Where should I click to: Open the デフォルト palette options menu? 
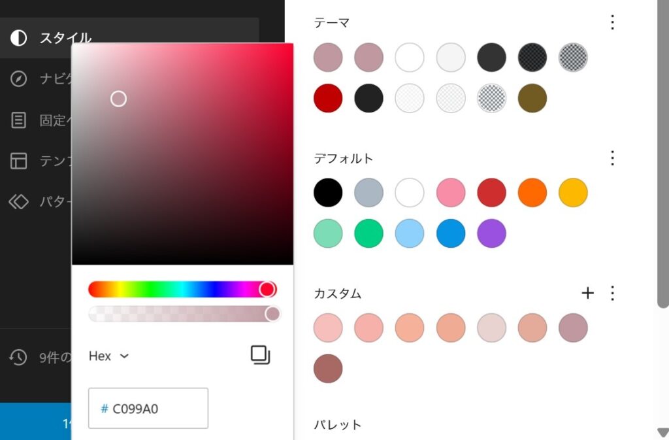[x=612, y=158]
